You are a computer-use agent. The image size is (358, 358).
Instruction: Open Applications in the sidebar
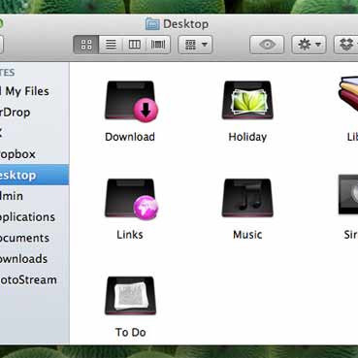point(34,216)
